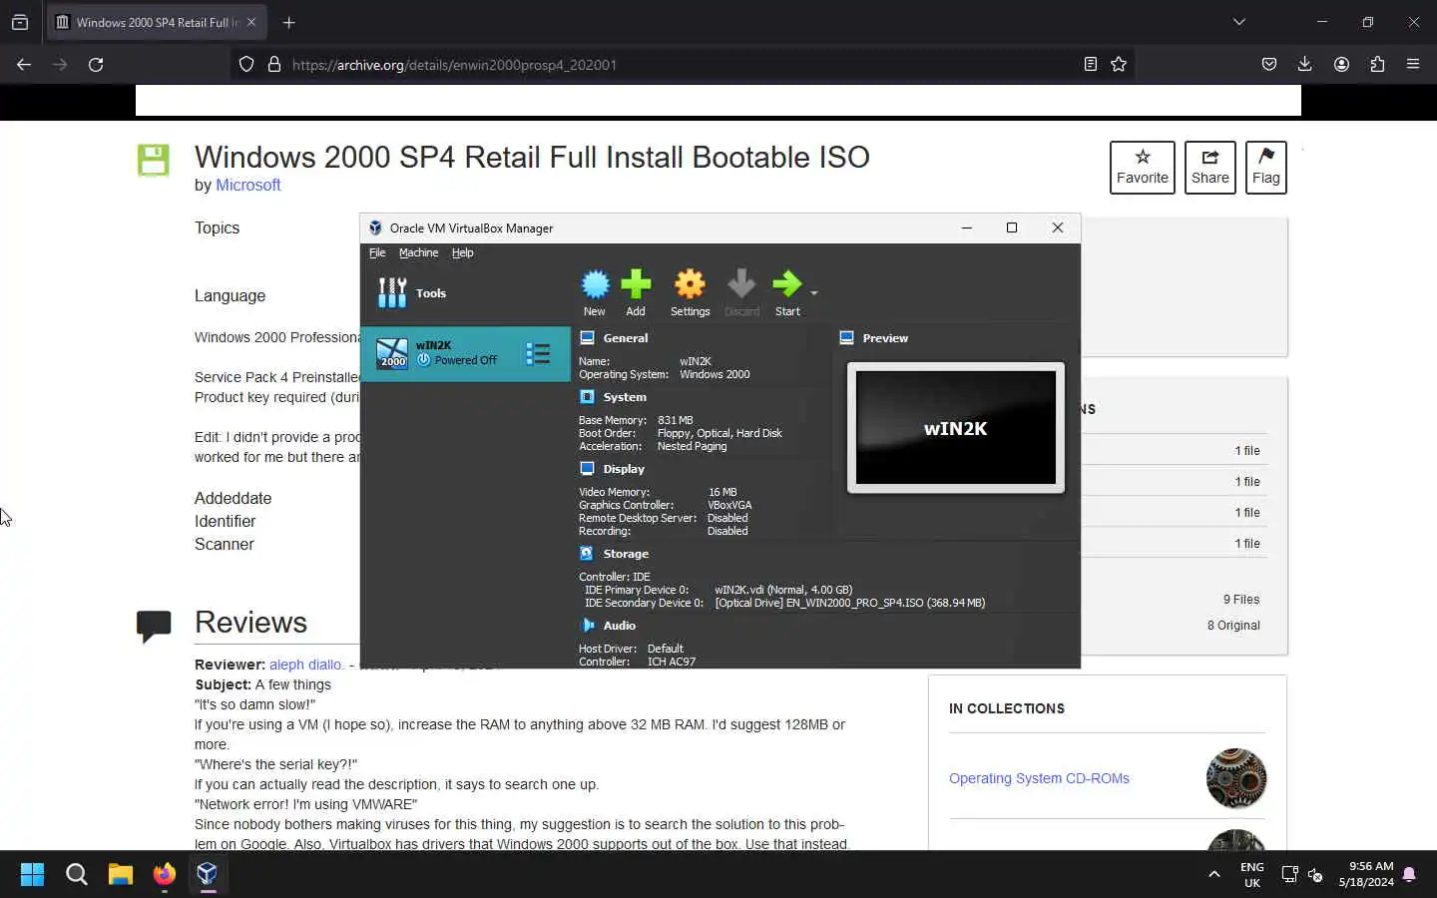1437x898 pixels.
Task: Open the Pocket save icon
Action: click(1269, 64)
